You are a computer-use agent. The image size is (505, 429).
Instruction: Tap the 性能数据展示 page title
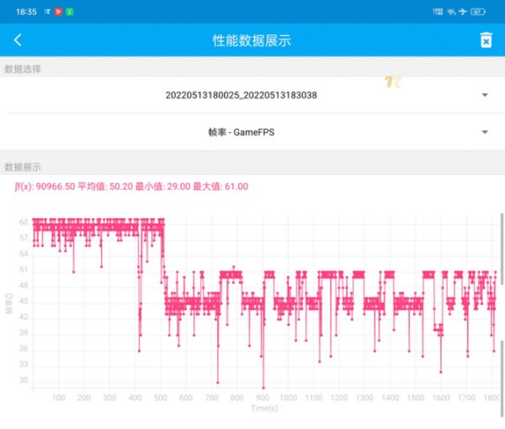pyautogui.click(x=252, y=40)
